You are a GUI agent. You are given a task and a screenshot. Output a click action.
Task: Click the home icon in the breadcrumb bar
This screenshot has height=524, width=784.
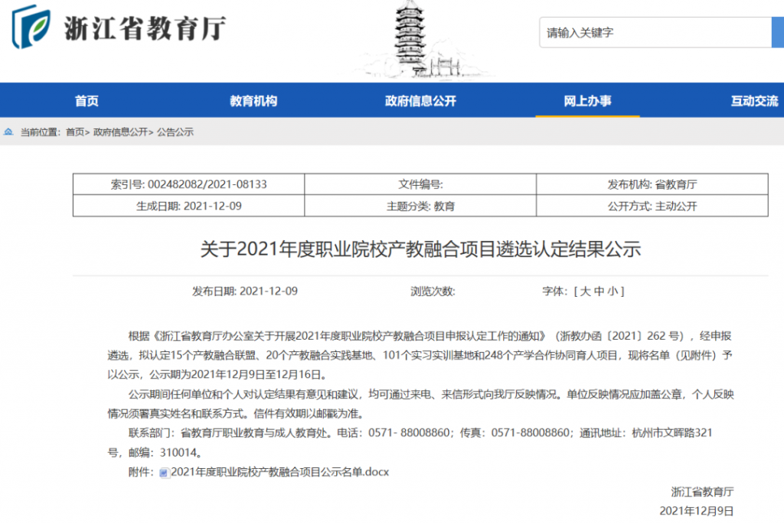pyautogui.click(x=9, y=132)
